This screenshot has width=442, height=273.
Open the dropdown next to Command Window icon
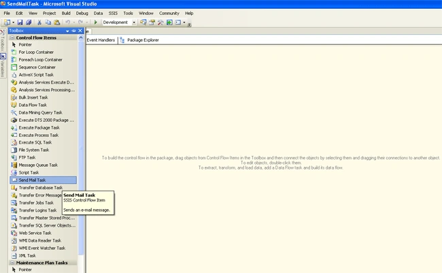click(x=184, y=22)
